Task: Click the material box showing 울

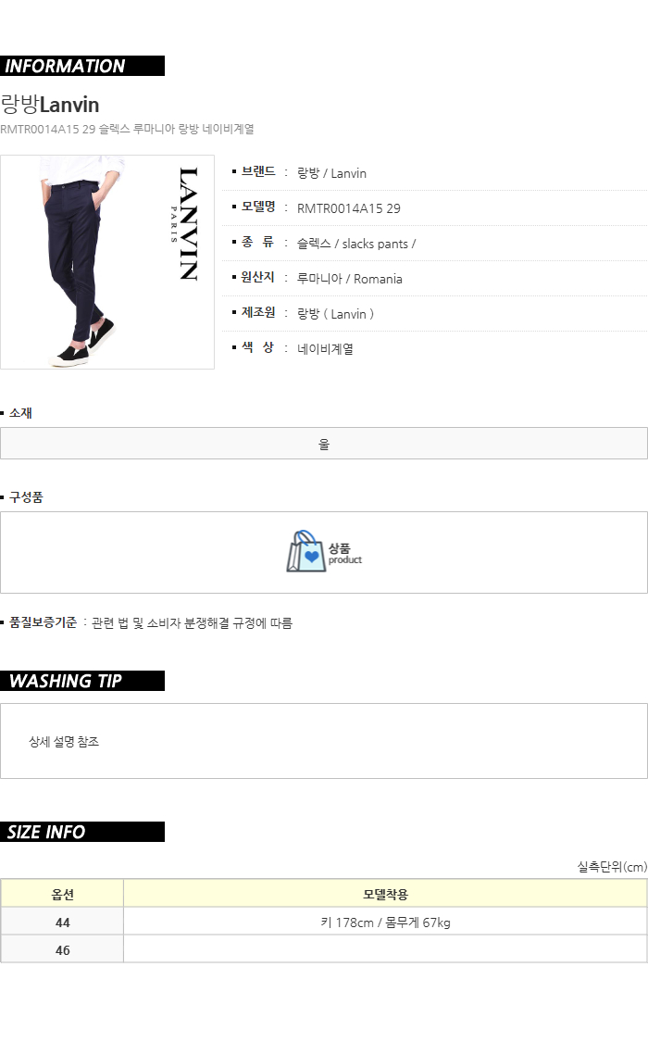Action: click(x=324, y=444)
